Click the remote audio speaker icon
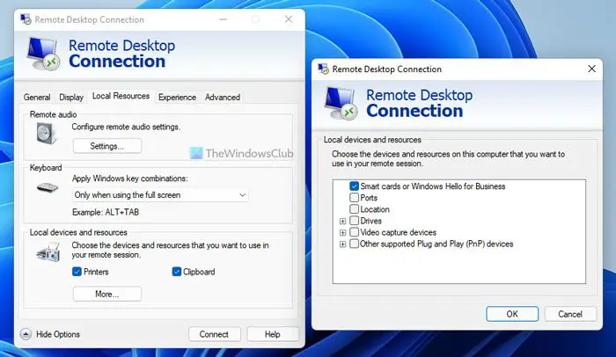The width and height of the screenshot is (616, 357). click(47, 133)
